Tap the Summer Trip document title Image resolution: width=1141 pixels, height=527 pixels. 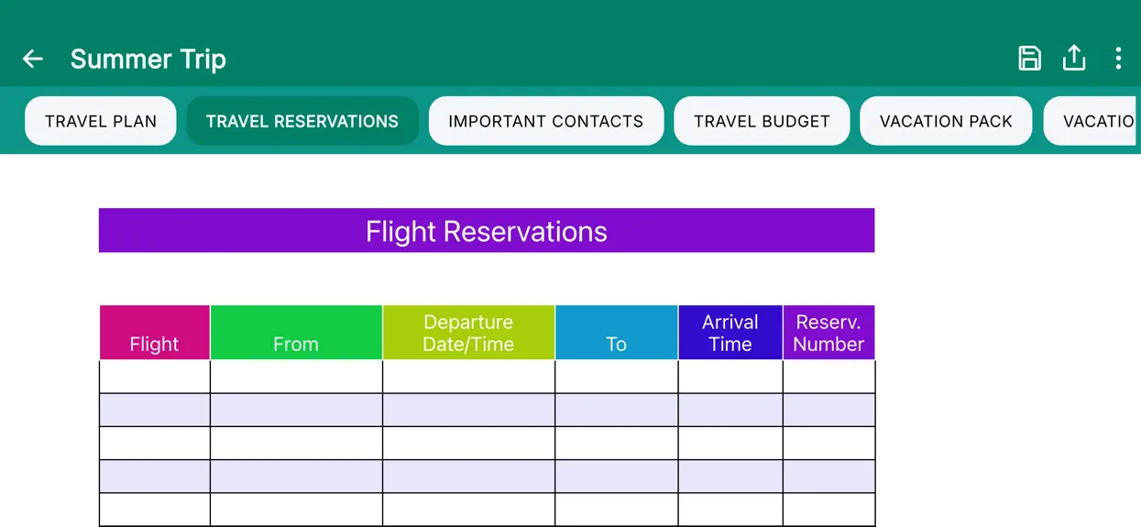point(148,60)
